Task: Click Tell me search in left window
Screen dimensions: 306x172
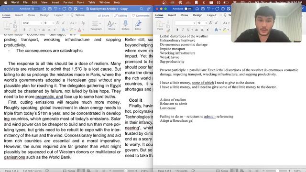Action: click(77, 15)
